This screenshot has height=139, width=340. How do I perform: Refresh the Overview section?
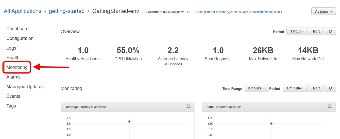[330, 31]
